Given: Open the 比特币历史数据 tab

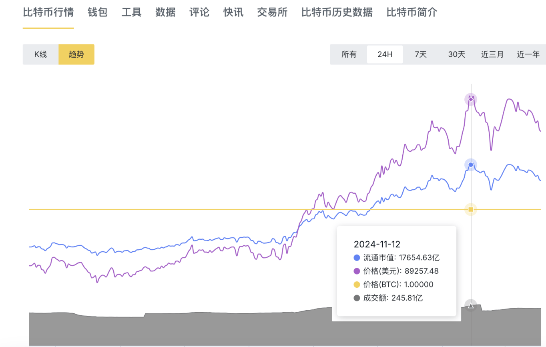Looking at the screenshot, I should pos(337,12).
